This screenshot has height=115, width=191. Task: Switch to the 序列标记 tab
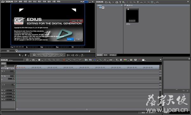(113, 55)
